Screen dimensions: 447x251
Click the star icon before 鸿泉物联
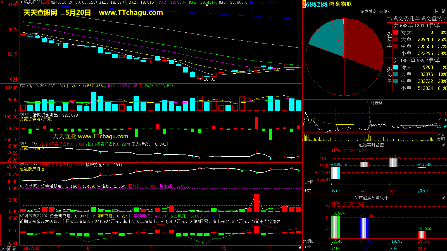[x=22, y=2]
